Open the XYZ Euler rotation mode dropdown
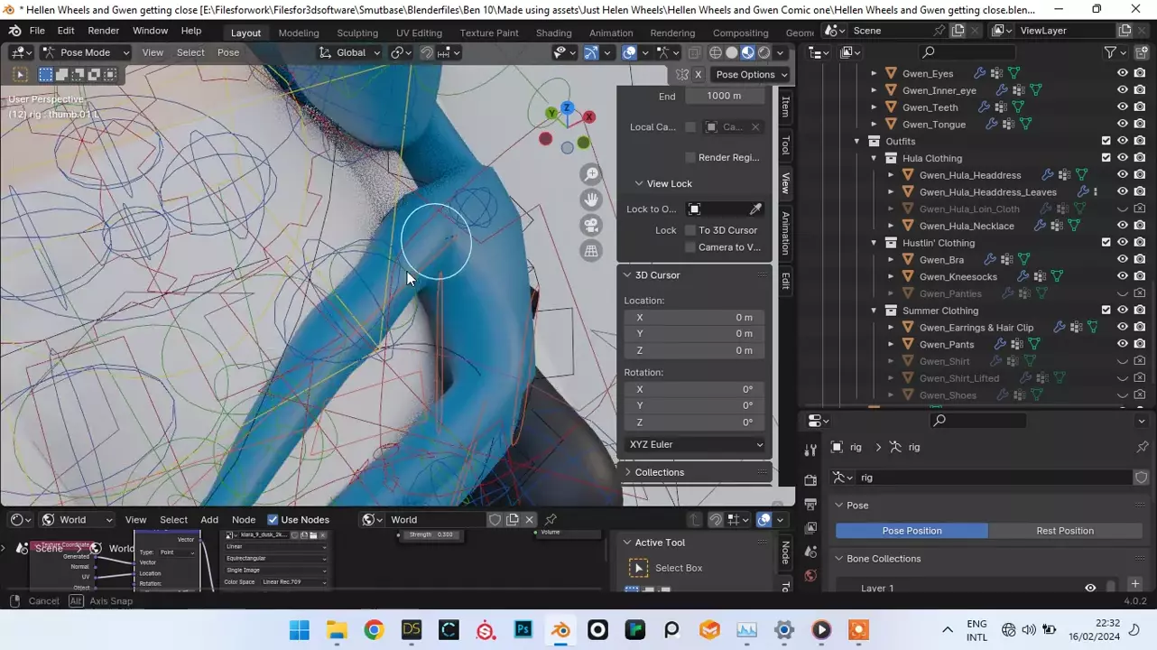 (x=694, y=444)
